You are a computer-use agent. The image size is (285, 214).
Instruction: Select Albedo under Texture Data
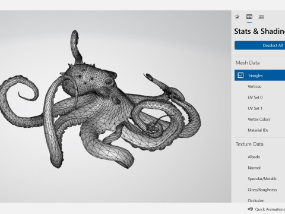coord(254,157)
